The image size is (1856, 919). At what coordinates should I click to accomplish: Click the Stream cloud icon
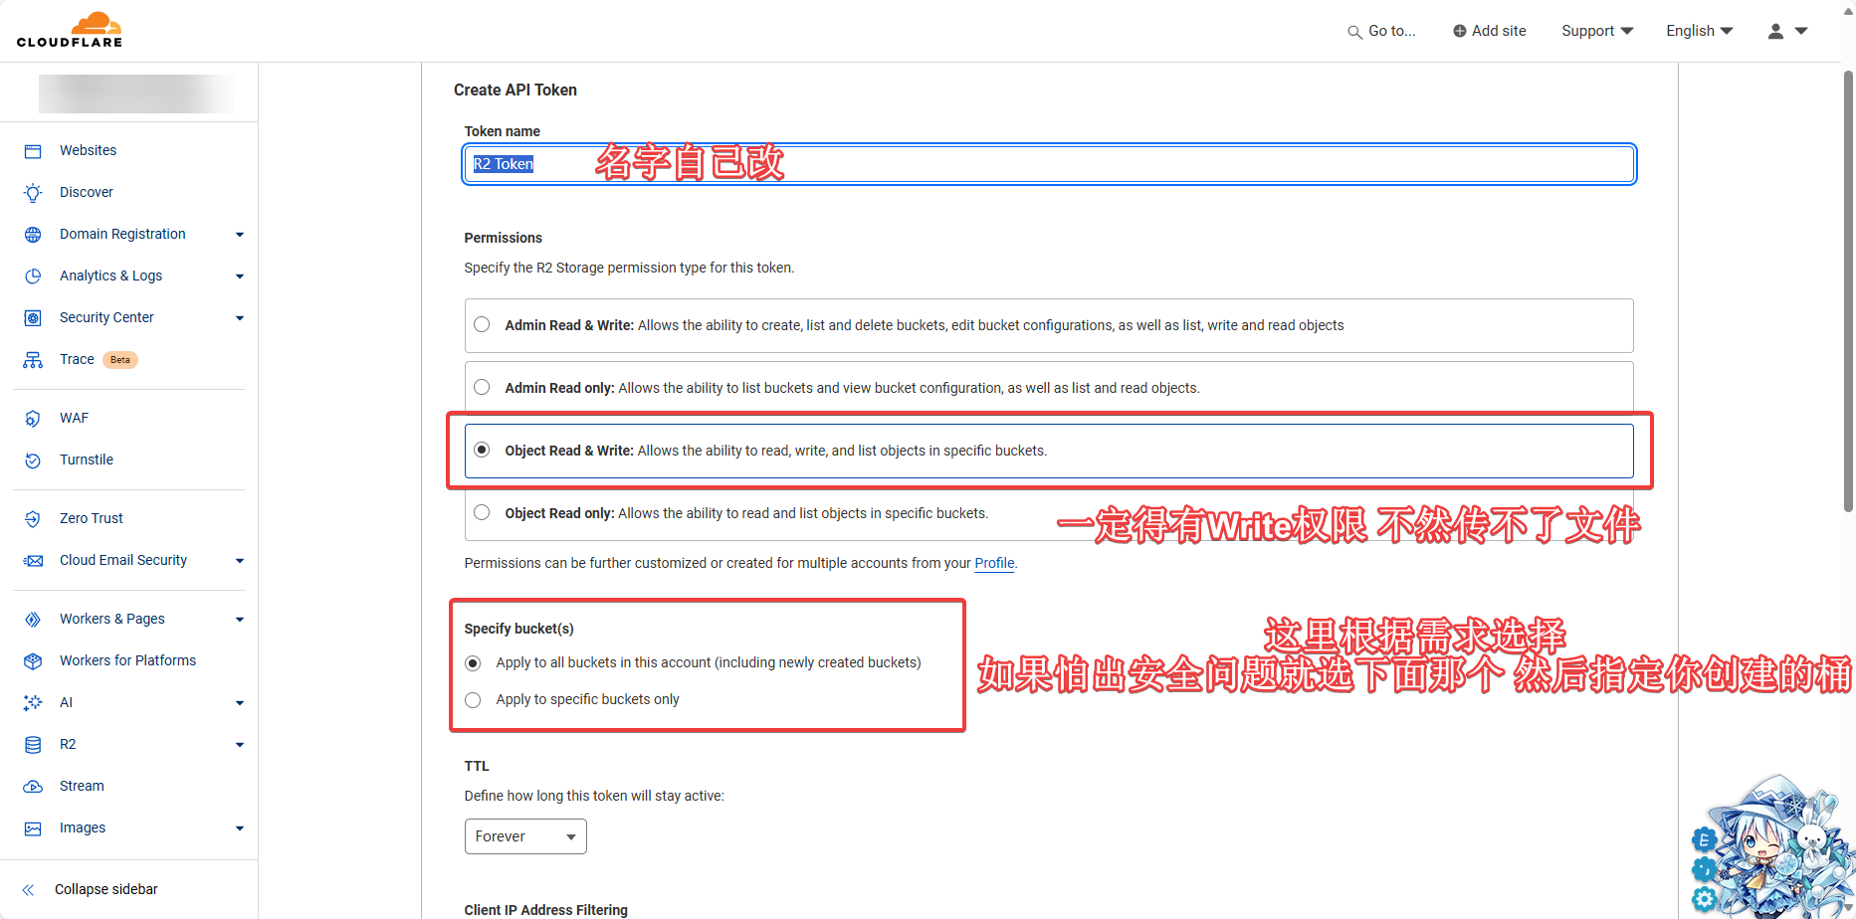point(33,787)
